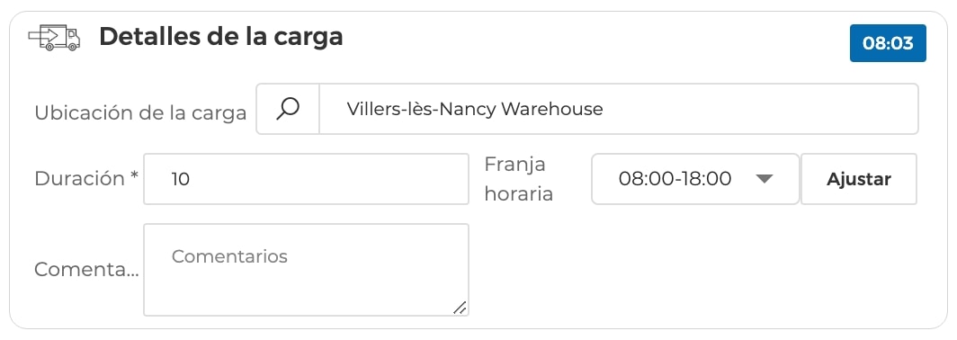Click the Comentarios textarea resize handle

(x=460, y=308)
